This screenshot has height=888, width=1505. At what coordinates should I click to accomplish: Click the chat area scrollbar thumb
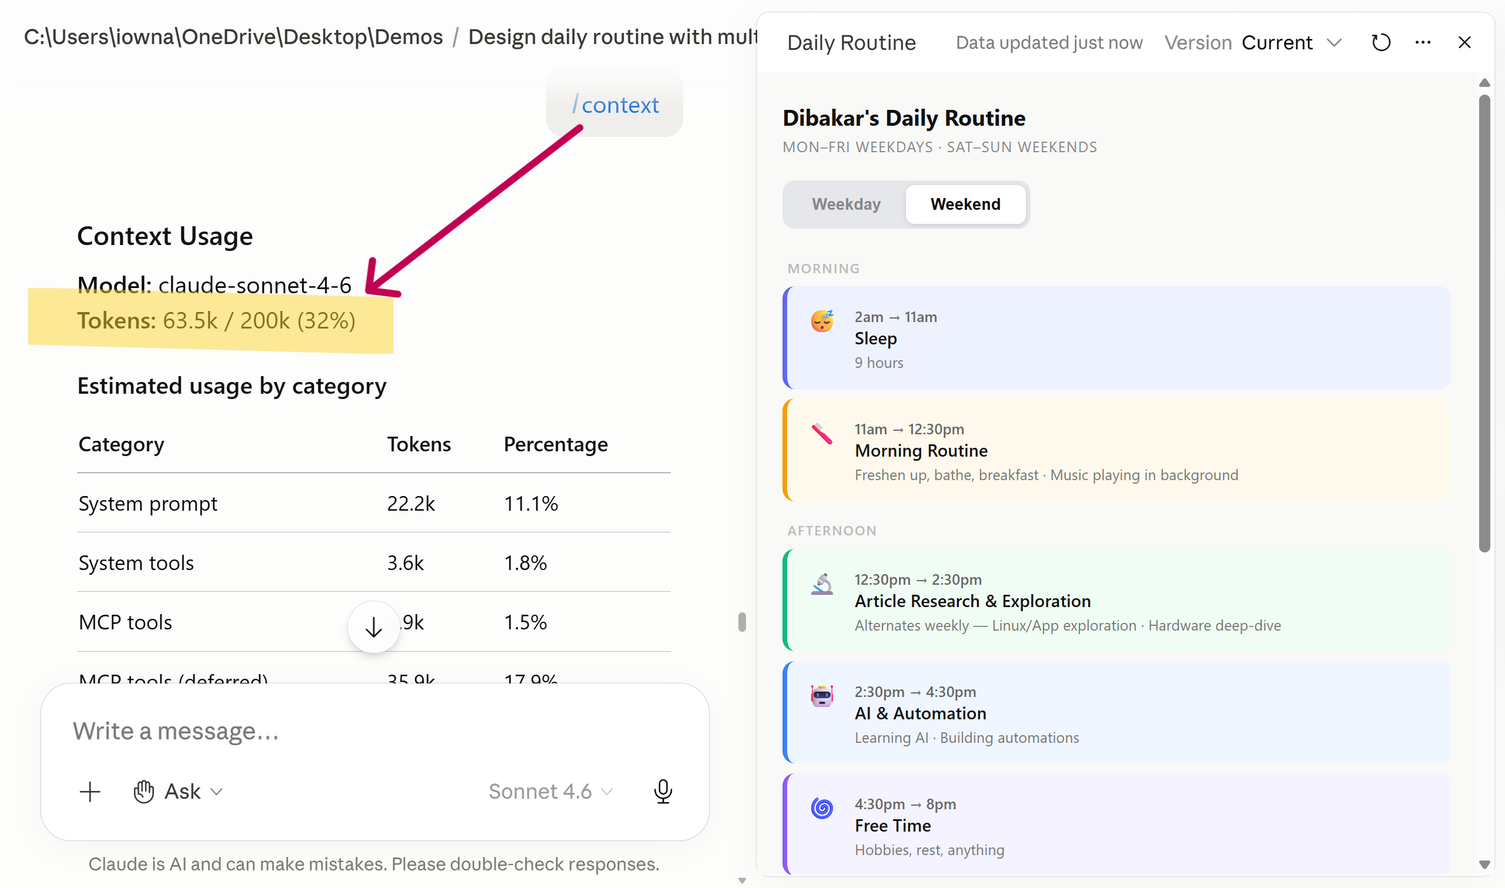(x=742, y=622)
